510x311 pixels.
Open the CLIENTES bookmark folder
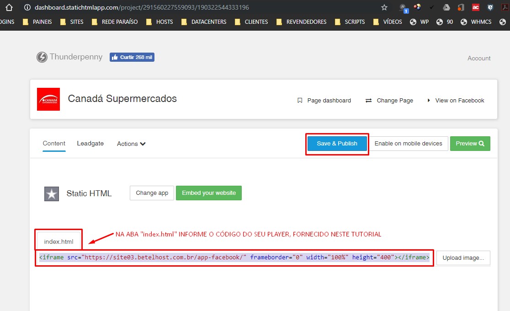(x=251, y=21)
